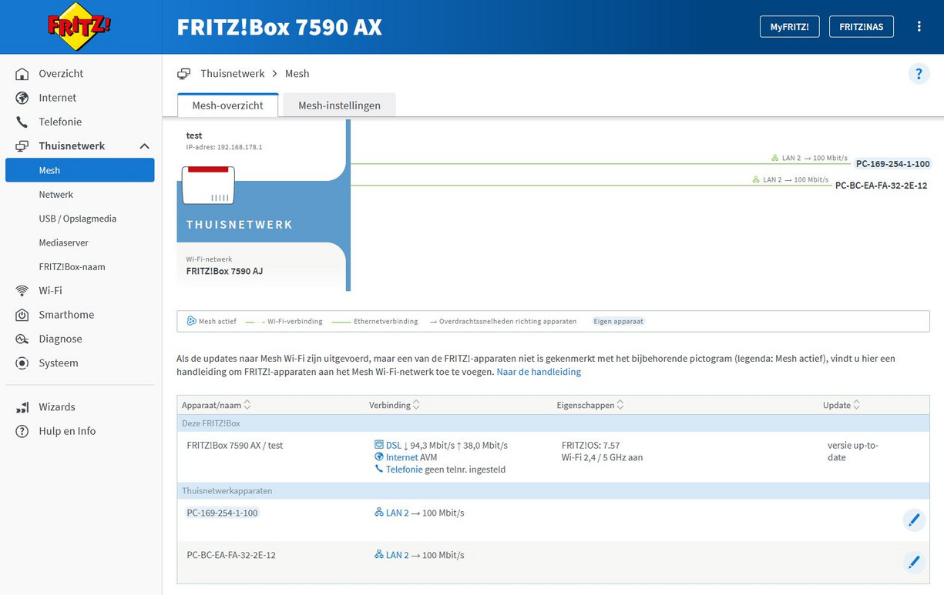The width and height of the screenshot is (944, 595).
Task: Click the FRITZ!Box device image in mesh diagram
Action: [x=208, y=185]
